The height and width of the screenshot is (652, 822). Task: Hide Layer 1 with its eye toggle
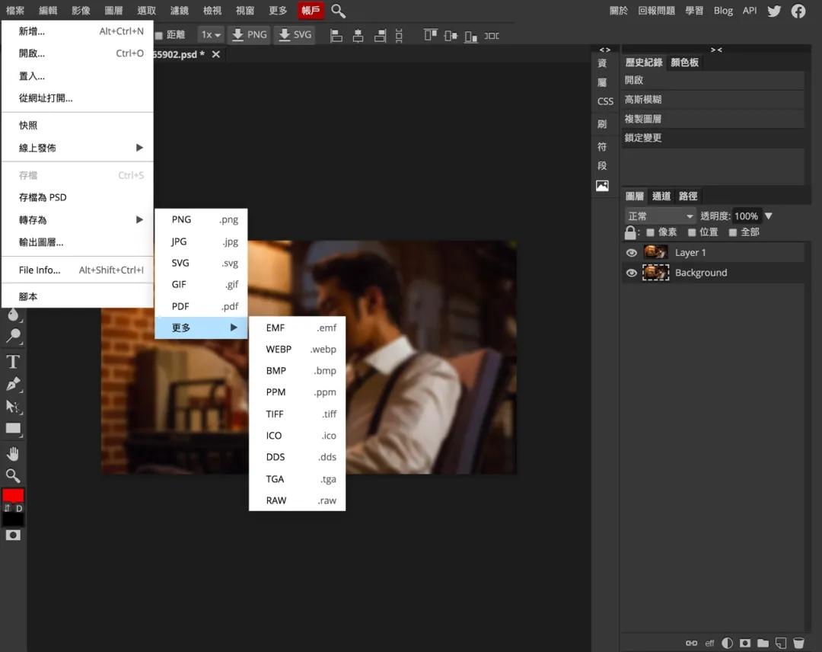point(632,252)
